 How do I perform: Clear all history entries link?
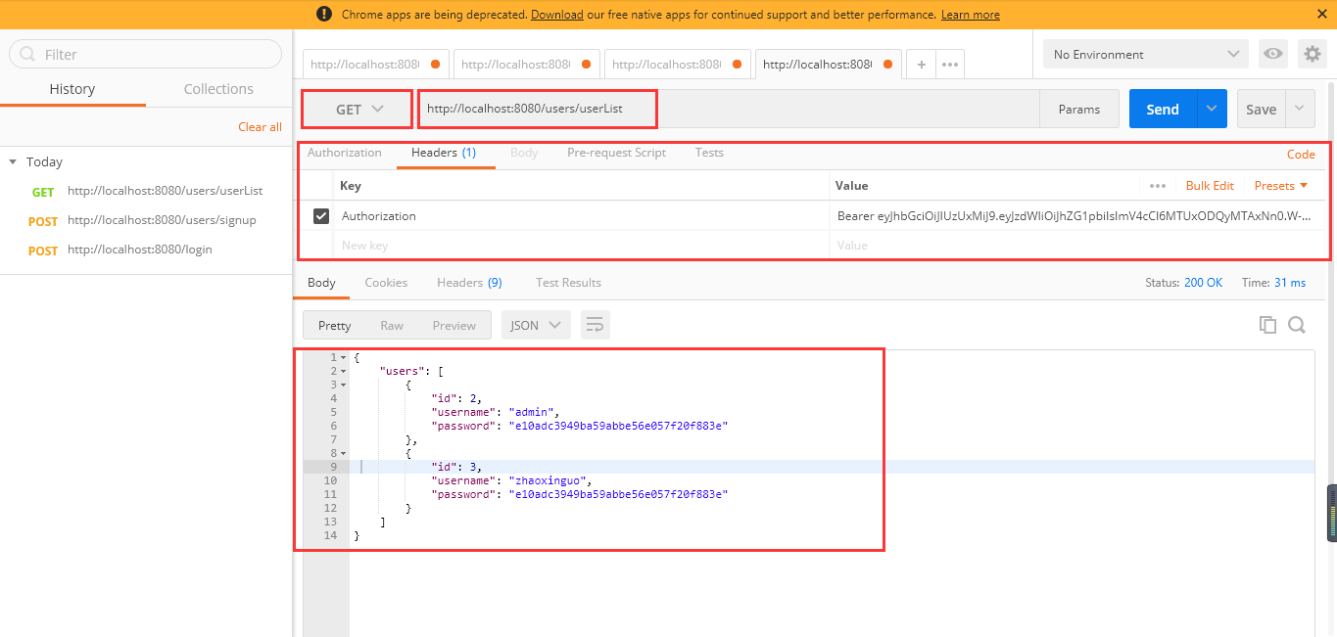[260, 127]
